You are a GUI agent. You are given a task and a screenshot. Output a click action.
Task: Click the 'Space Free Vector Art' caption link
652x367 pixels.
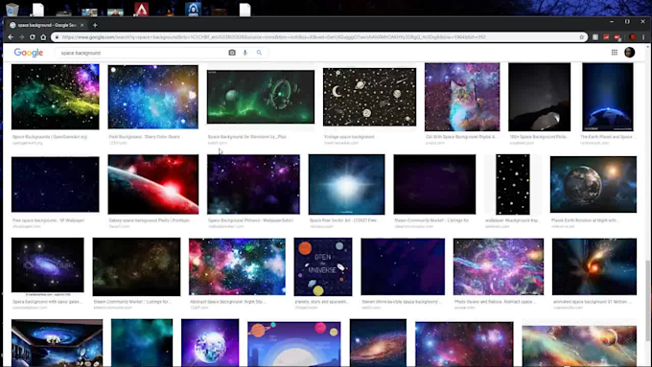pyautogui.click(x=343, y=220)
